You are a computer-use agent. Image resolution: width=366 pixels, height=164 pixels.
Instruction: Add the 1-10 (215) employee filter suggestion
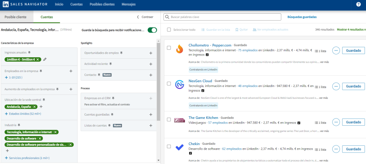click(x=14, y=77)
